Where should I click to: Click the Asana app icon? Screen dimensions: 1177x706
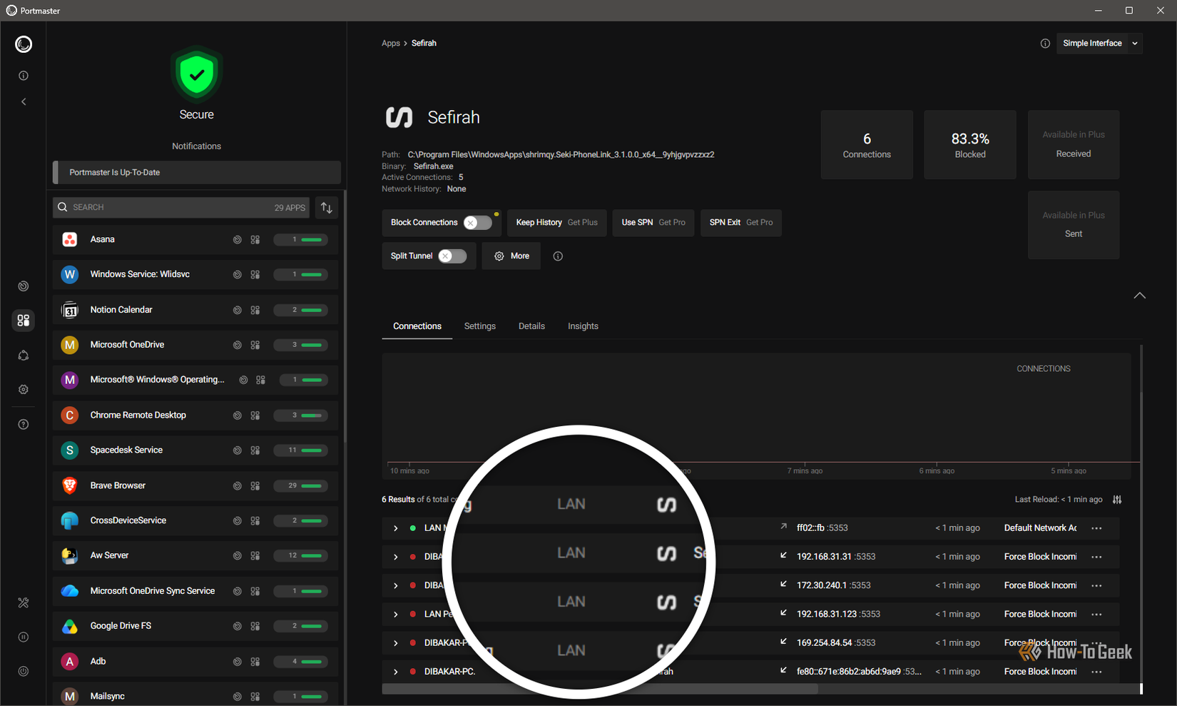70,240
